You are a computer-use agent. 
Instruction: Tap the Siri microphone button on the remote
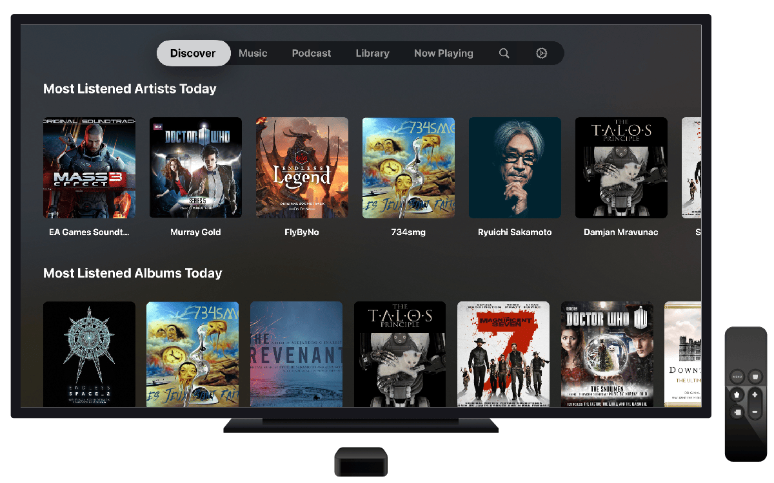[x=737, y=394]
